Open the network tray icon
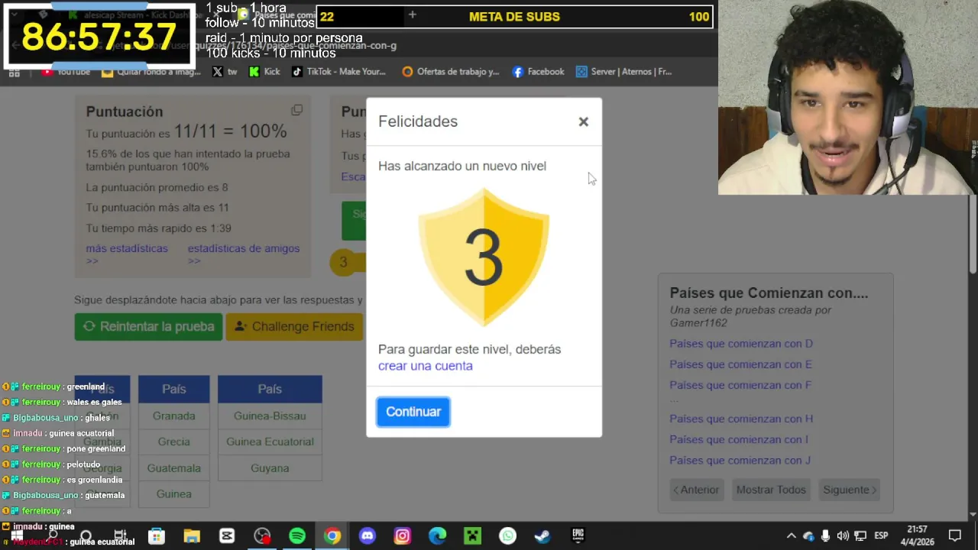 click(x=860, y=536)
